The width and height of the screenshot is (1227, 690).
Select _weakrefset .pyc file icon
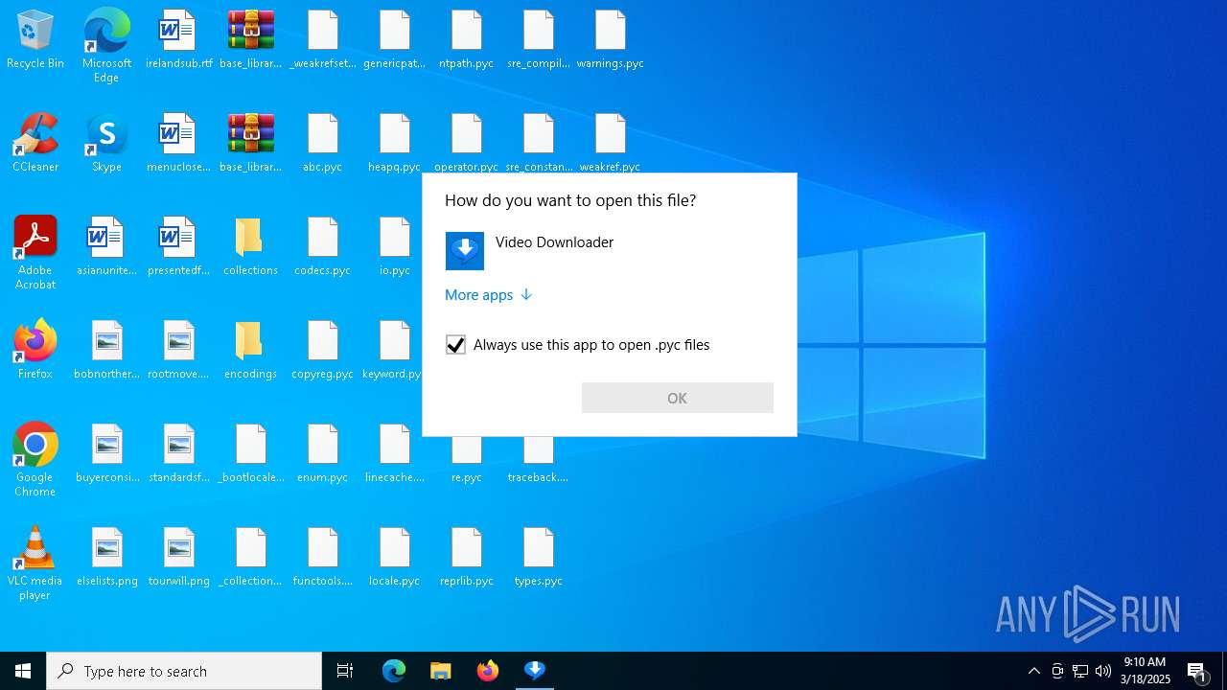click(323, 40)
